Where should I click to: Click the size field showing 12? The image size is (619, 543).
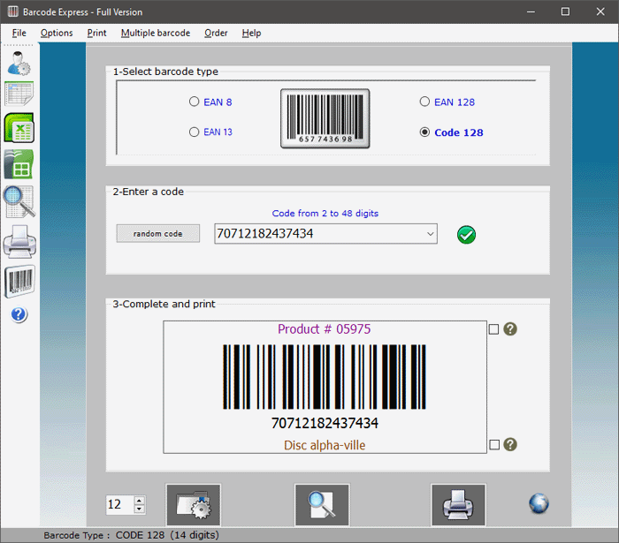[x=120, y=505]
